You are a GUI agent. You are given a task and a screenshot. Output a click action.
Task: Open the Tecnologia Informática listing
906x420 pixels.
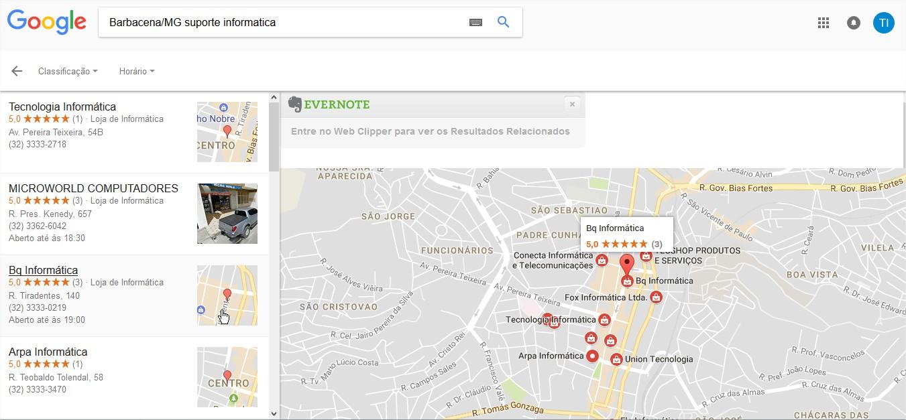coord(62,107)
